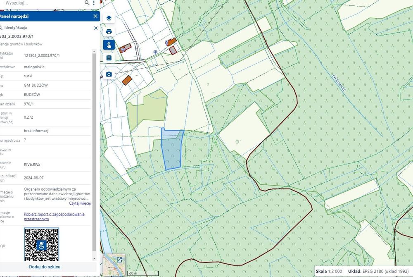Click the Firkowski stream label
The image size is (413, 277).
338,83
